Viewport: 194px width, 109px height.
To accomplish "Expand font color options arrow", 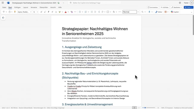I will [68, 12].
